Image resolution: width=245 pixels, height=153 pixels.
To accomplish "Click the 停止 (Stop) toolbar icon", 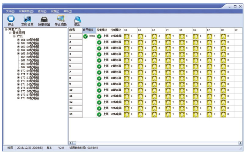I will [x=11, y=19].
